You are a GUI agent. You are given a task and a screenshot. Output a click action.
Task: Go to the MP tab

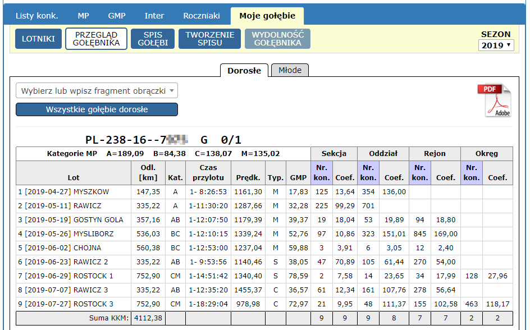[x=83, y=16]
